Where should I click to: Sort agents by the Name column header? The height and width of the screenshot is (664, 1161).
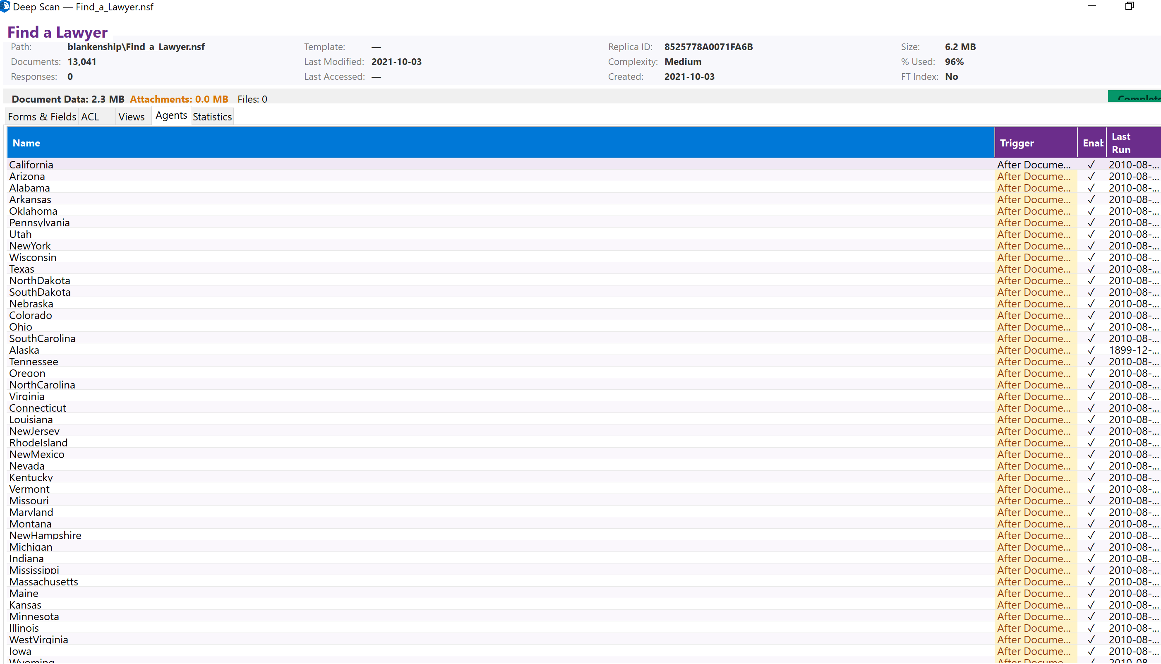pyautogui.click(x=26, y=143)
